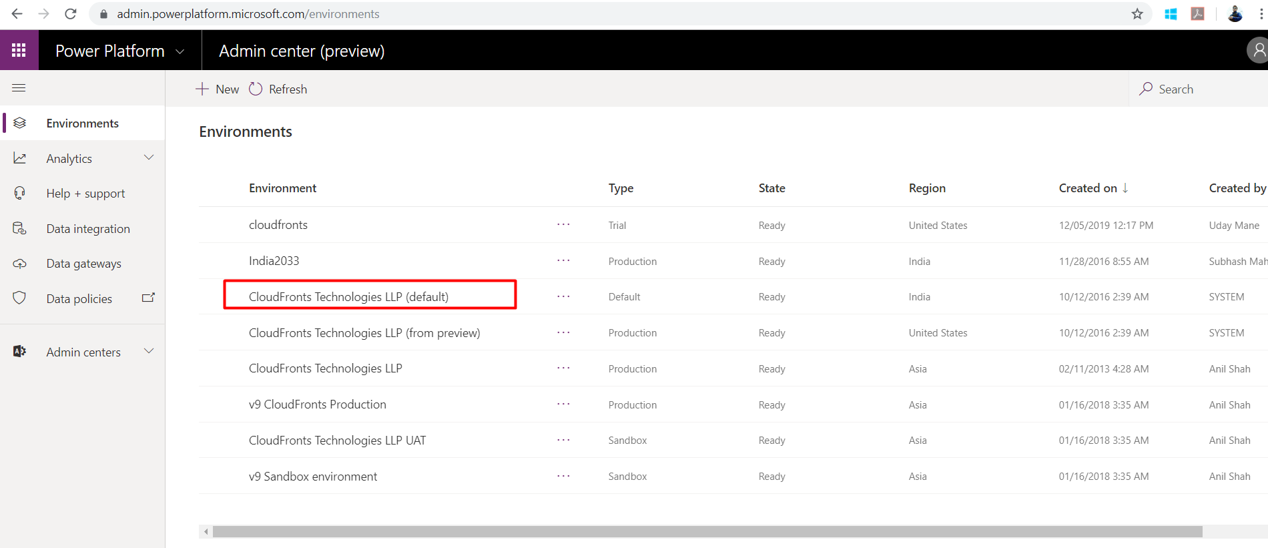The image size is (1268, 548).
Task: Click the Data policies shield icon
Action: point(20,298)
